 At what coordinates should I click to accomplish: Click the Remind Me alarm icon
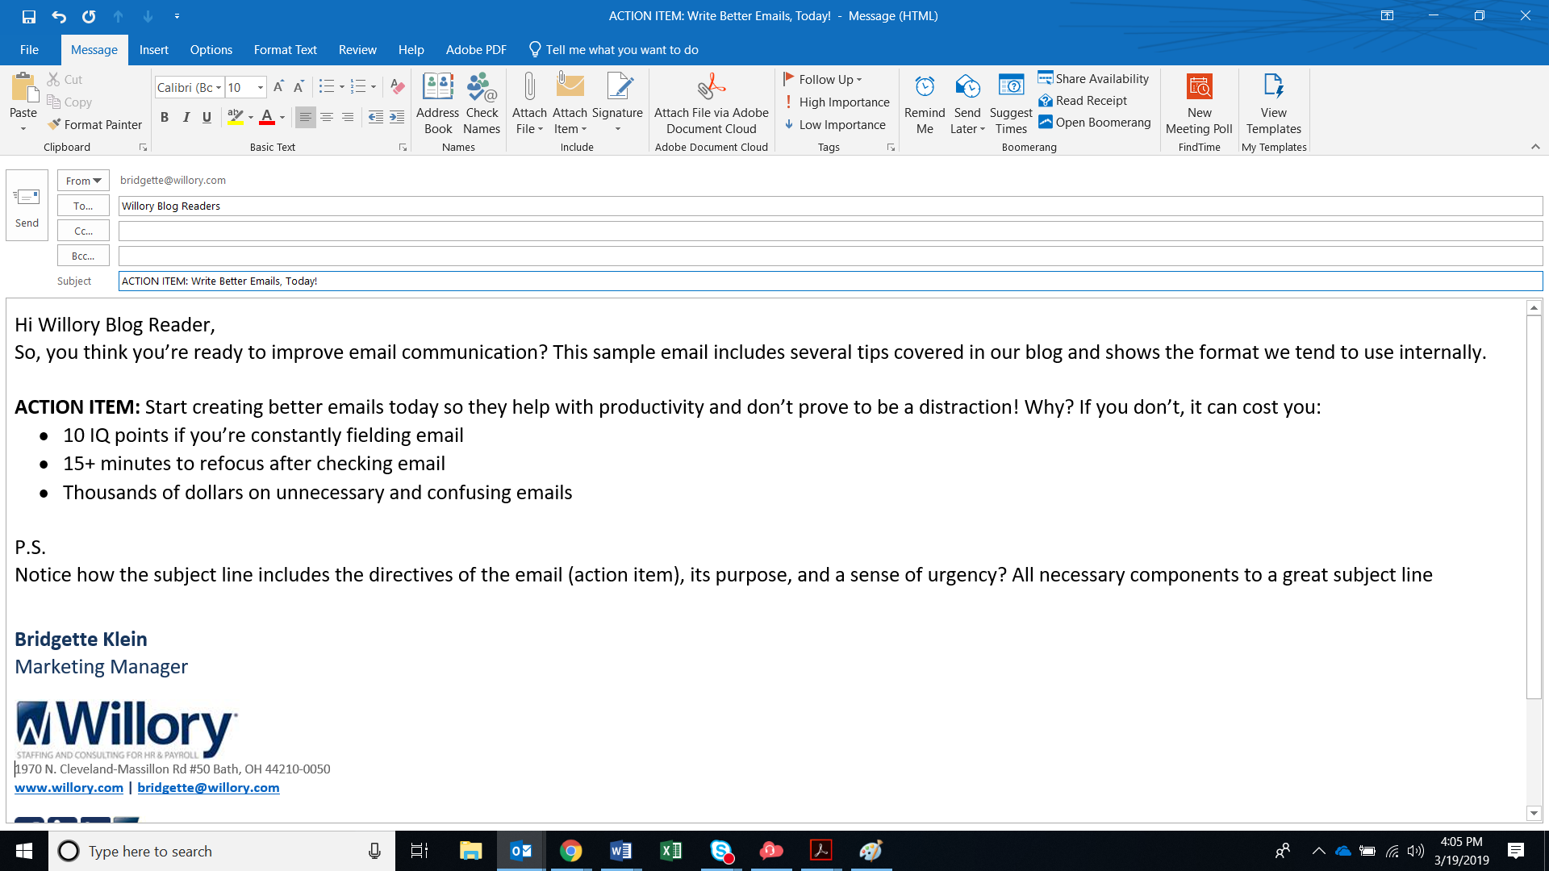tap(925, 87)
